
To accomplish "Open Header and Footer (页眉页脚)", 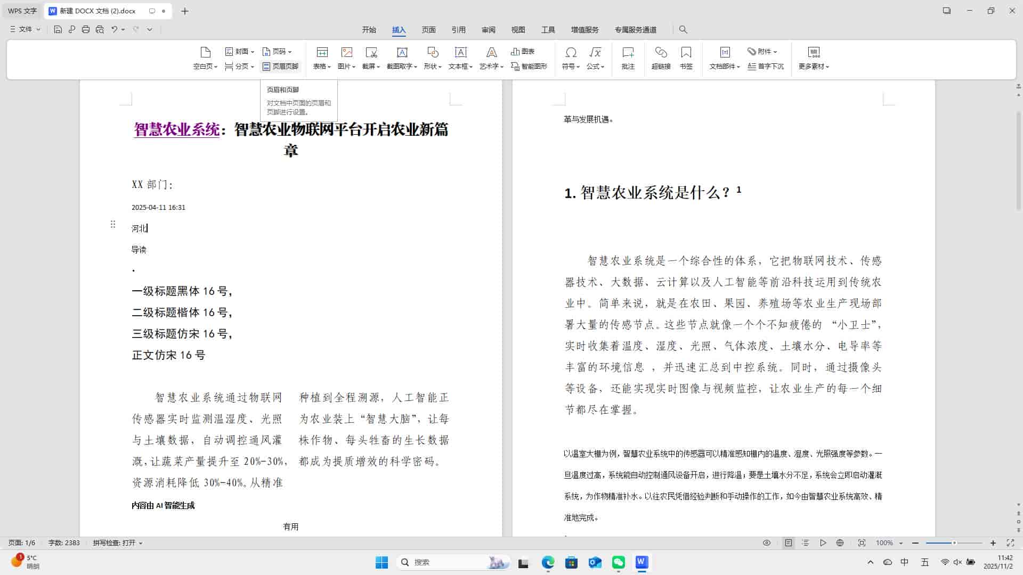I will pyautogui.click(x=281, y=66).
